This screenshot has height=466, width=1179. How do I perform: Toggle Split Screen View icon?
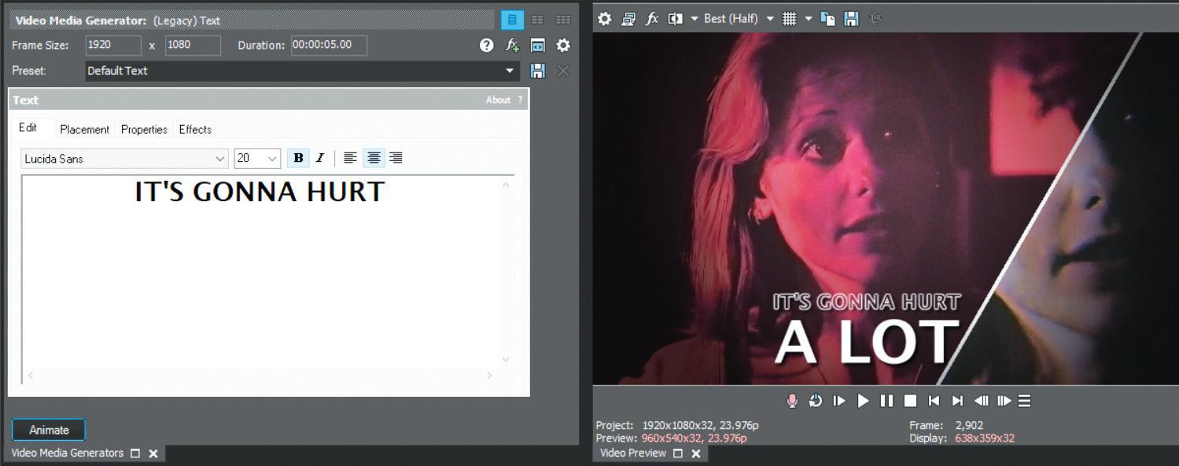pyautogui.click(x=675, y=19)
